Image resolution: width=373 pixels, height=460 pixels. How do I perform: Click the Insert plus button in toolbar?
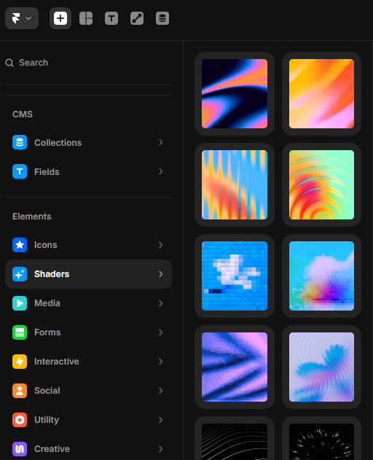point(60,18)
